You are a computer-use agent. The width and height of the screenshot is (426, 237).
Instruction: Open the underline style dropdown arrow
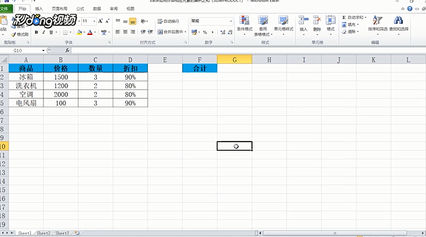tap(56, 32)
